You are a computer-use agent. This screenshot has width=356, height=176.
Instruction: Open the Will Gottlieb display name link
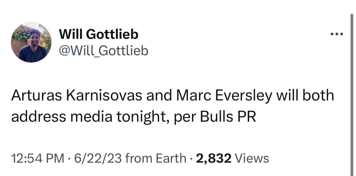[98, 34]
